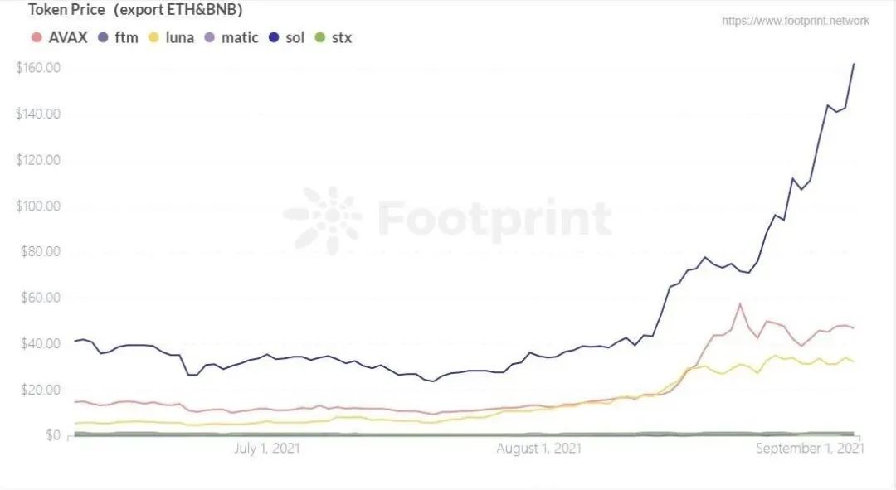Select the September 1, 2021 axis label

(810, 449)
